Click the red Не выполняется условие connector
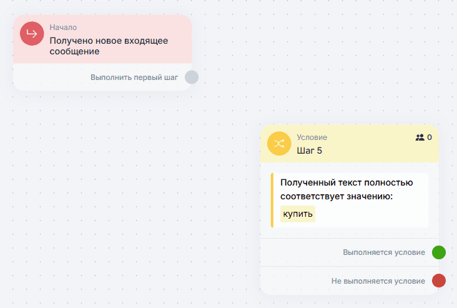 439,281
